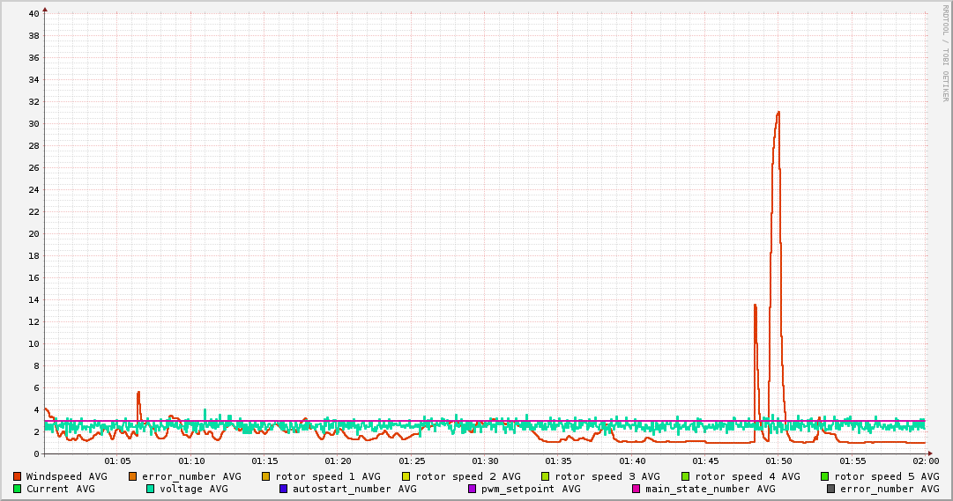Click the green Current AVG legend swatch
This screenshot has width=953, height=501.
pos(18,489)
